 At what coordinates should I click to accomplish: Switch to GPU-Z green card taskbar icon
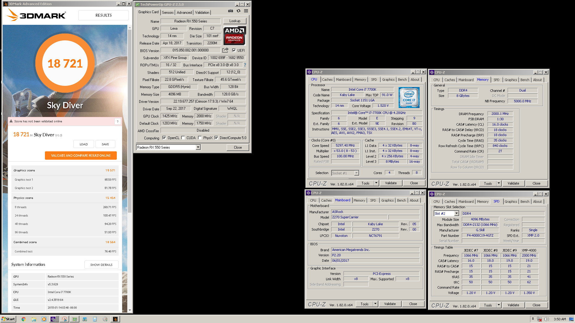pyautogui.click(x=75, y=319)
